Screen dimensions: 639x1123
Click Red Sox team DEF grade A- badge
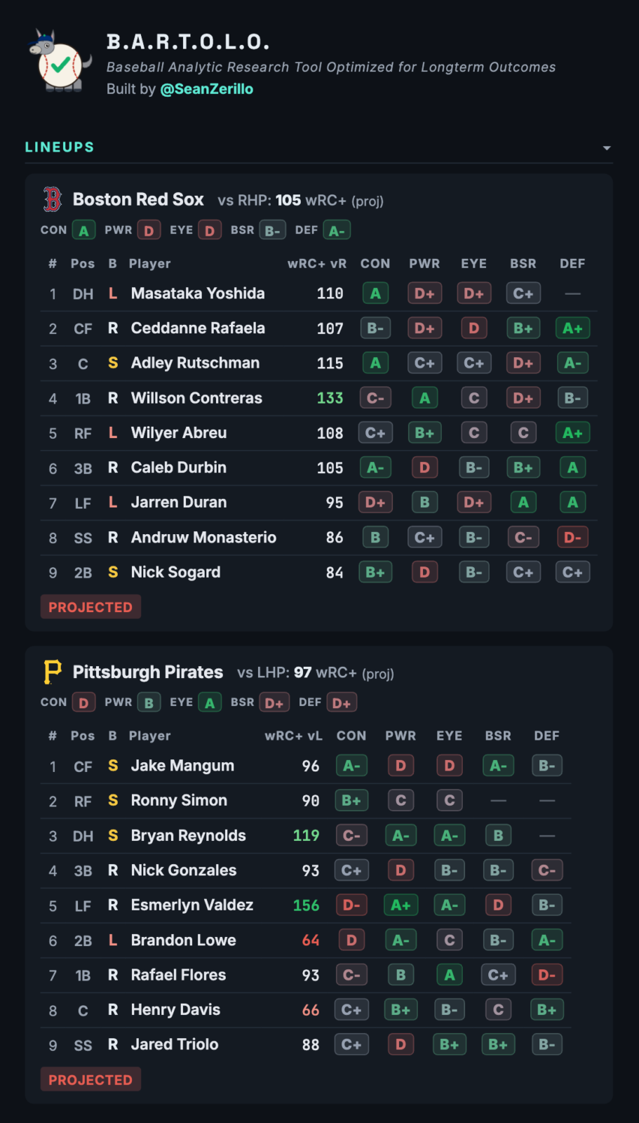coord(337,230)
